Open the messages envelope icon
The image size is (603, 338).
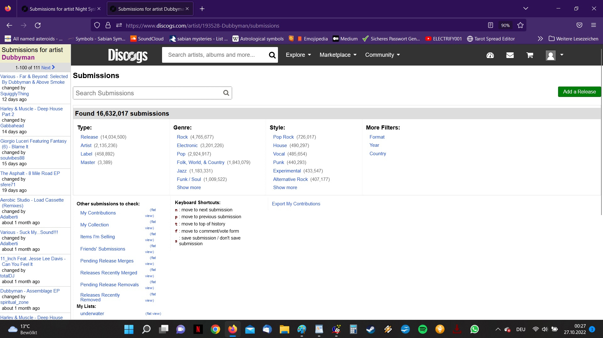tap(510, 55)
